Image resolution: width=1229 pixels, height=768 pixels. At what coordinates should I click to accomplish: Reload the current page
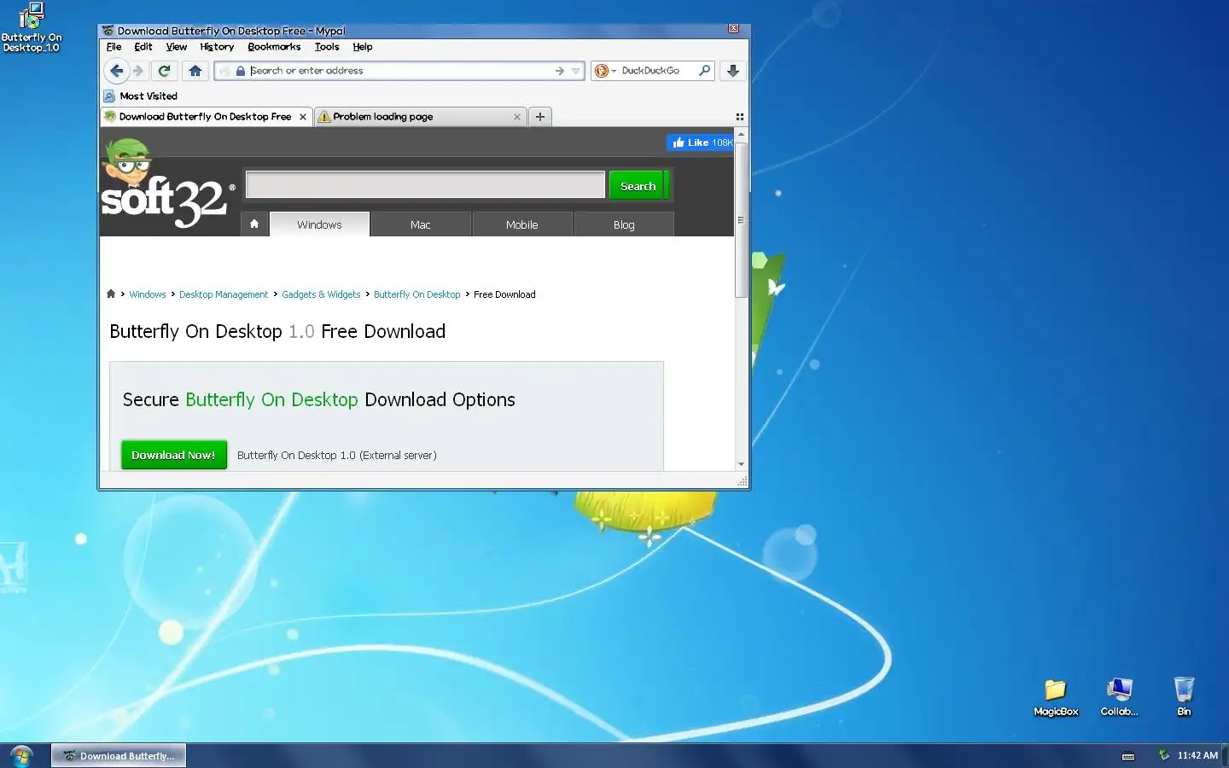coord(165,71)
